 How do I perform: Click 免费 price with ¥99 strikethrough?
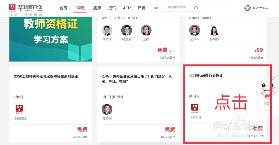[162, 50]
